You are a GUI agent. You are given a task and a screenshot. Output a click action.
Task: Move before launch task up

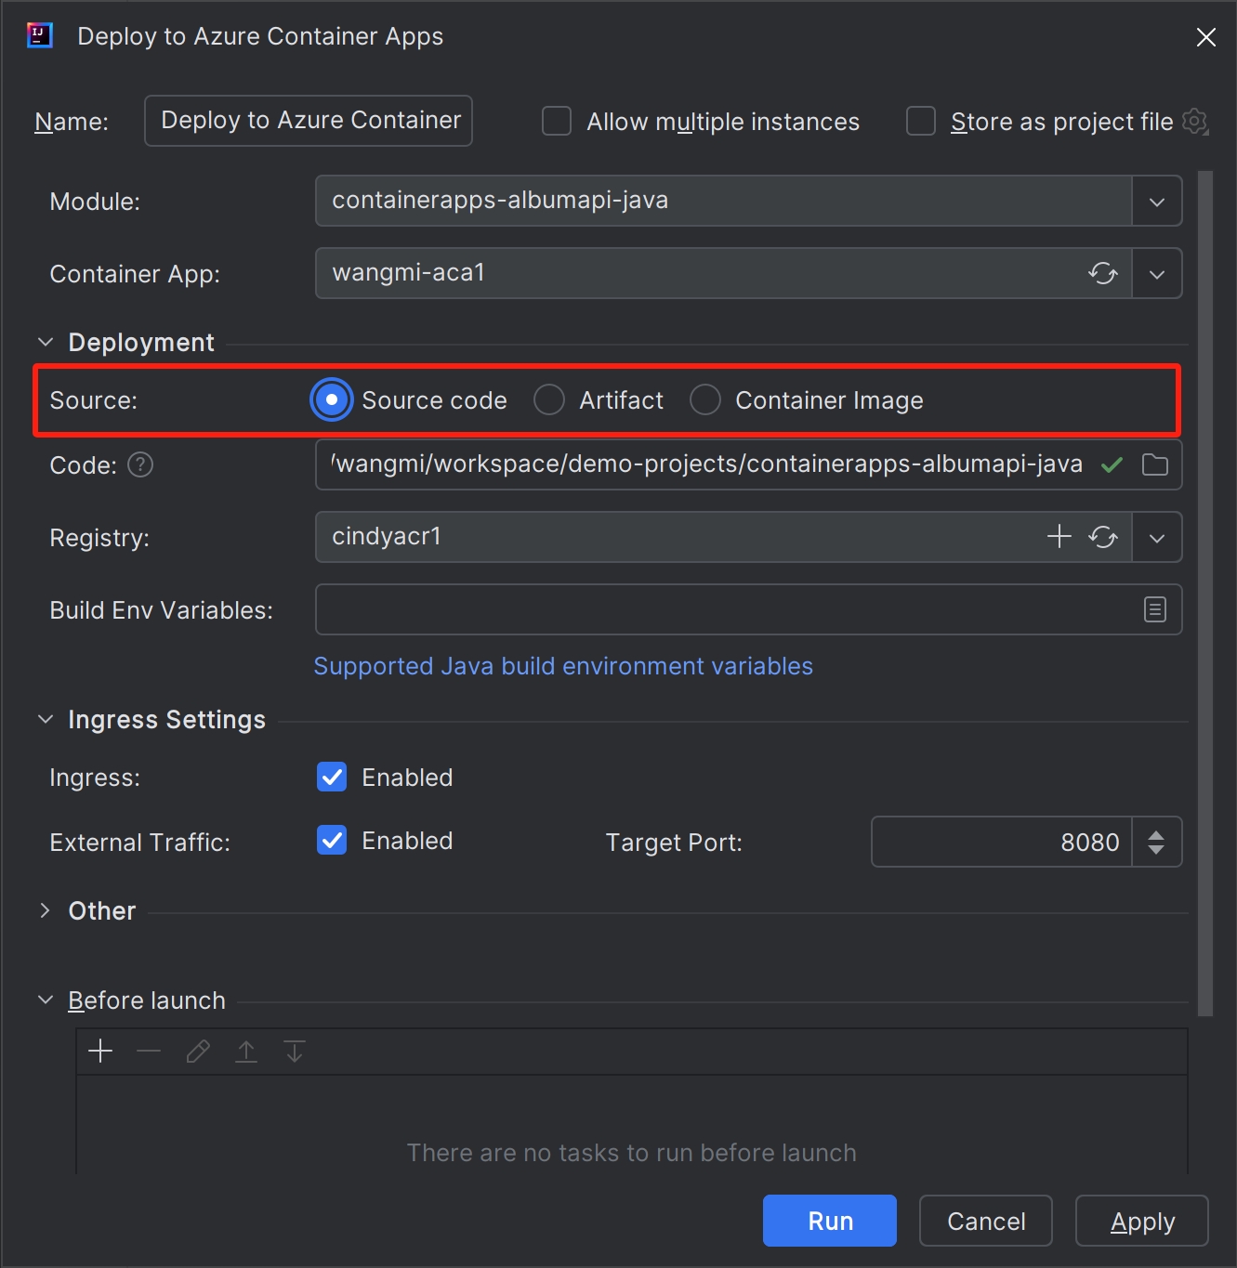[246, 1052]
